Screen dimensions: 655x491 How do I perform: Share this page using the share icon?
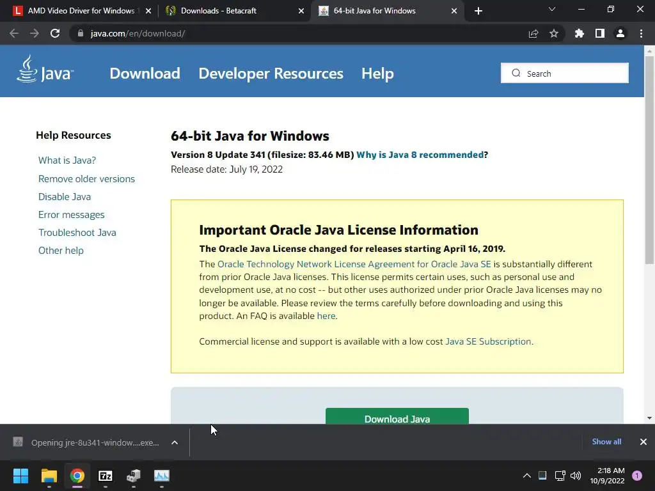point(533,33)
